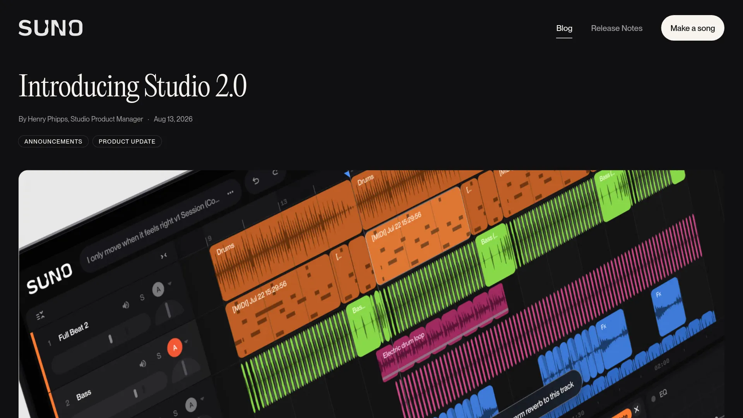Open the Release Notes tab

click(x=616, y=28)
